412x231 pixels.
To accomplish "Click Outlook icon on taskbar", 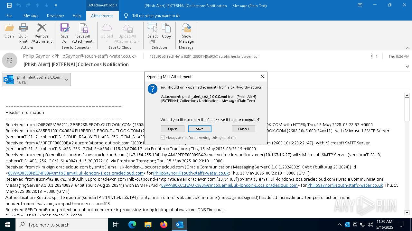I will click(x=180, y=225).
